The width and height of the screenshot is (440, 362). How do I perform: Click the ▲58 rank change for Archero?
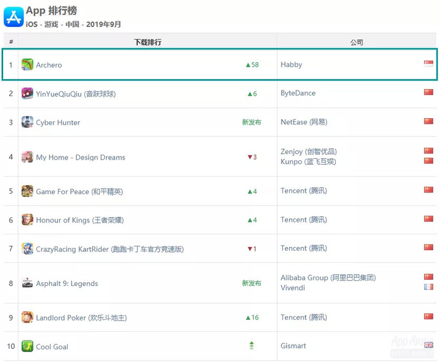click(252, 65)
